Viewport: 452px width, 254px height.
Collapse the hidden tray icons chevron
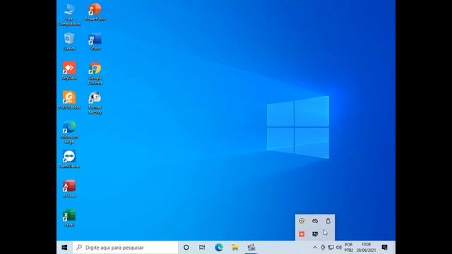tap(315, 248)
